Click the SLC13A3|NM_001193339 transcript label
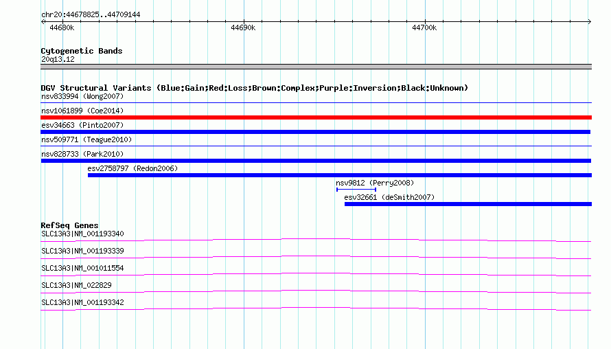Screen dimensions: 611x349 (82, 251)
